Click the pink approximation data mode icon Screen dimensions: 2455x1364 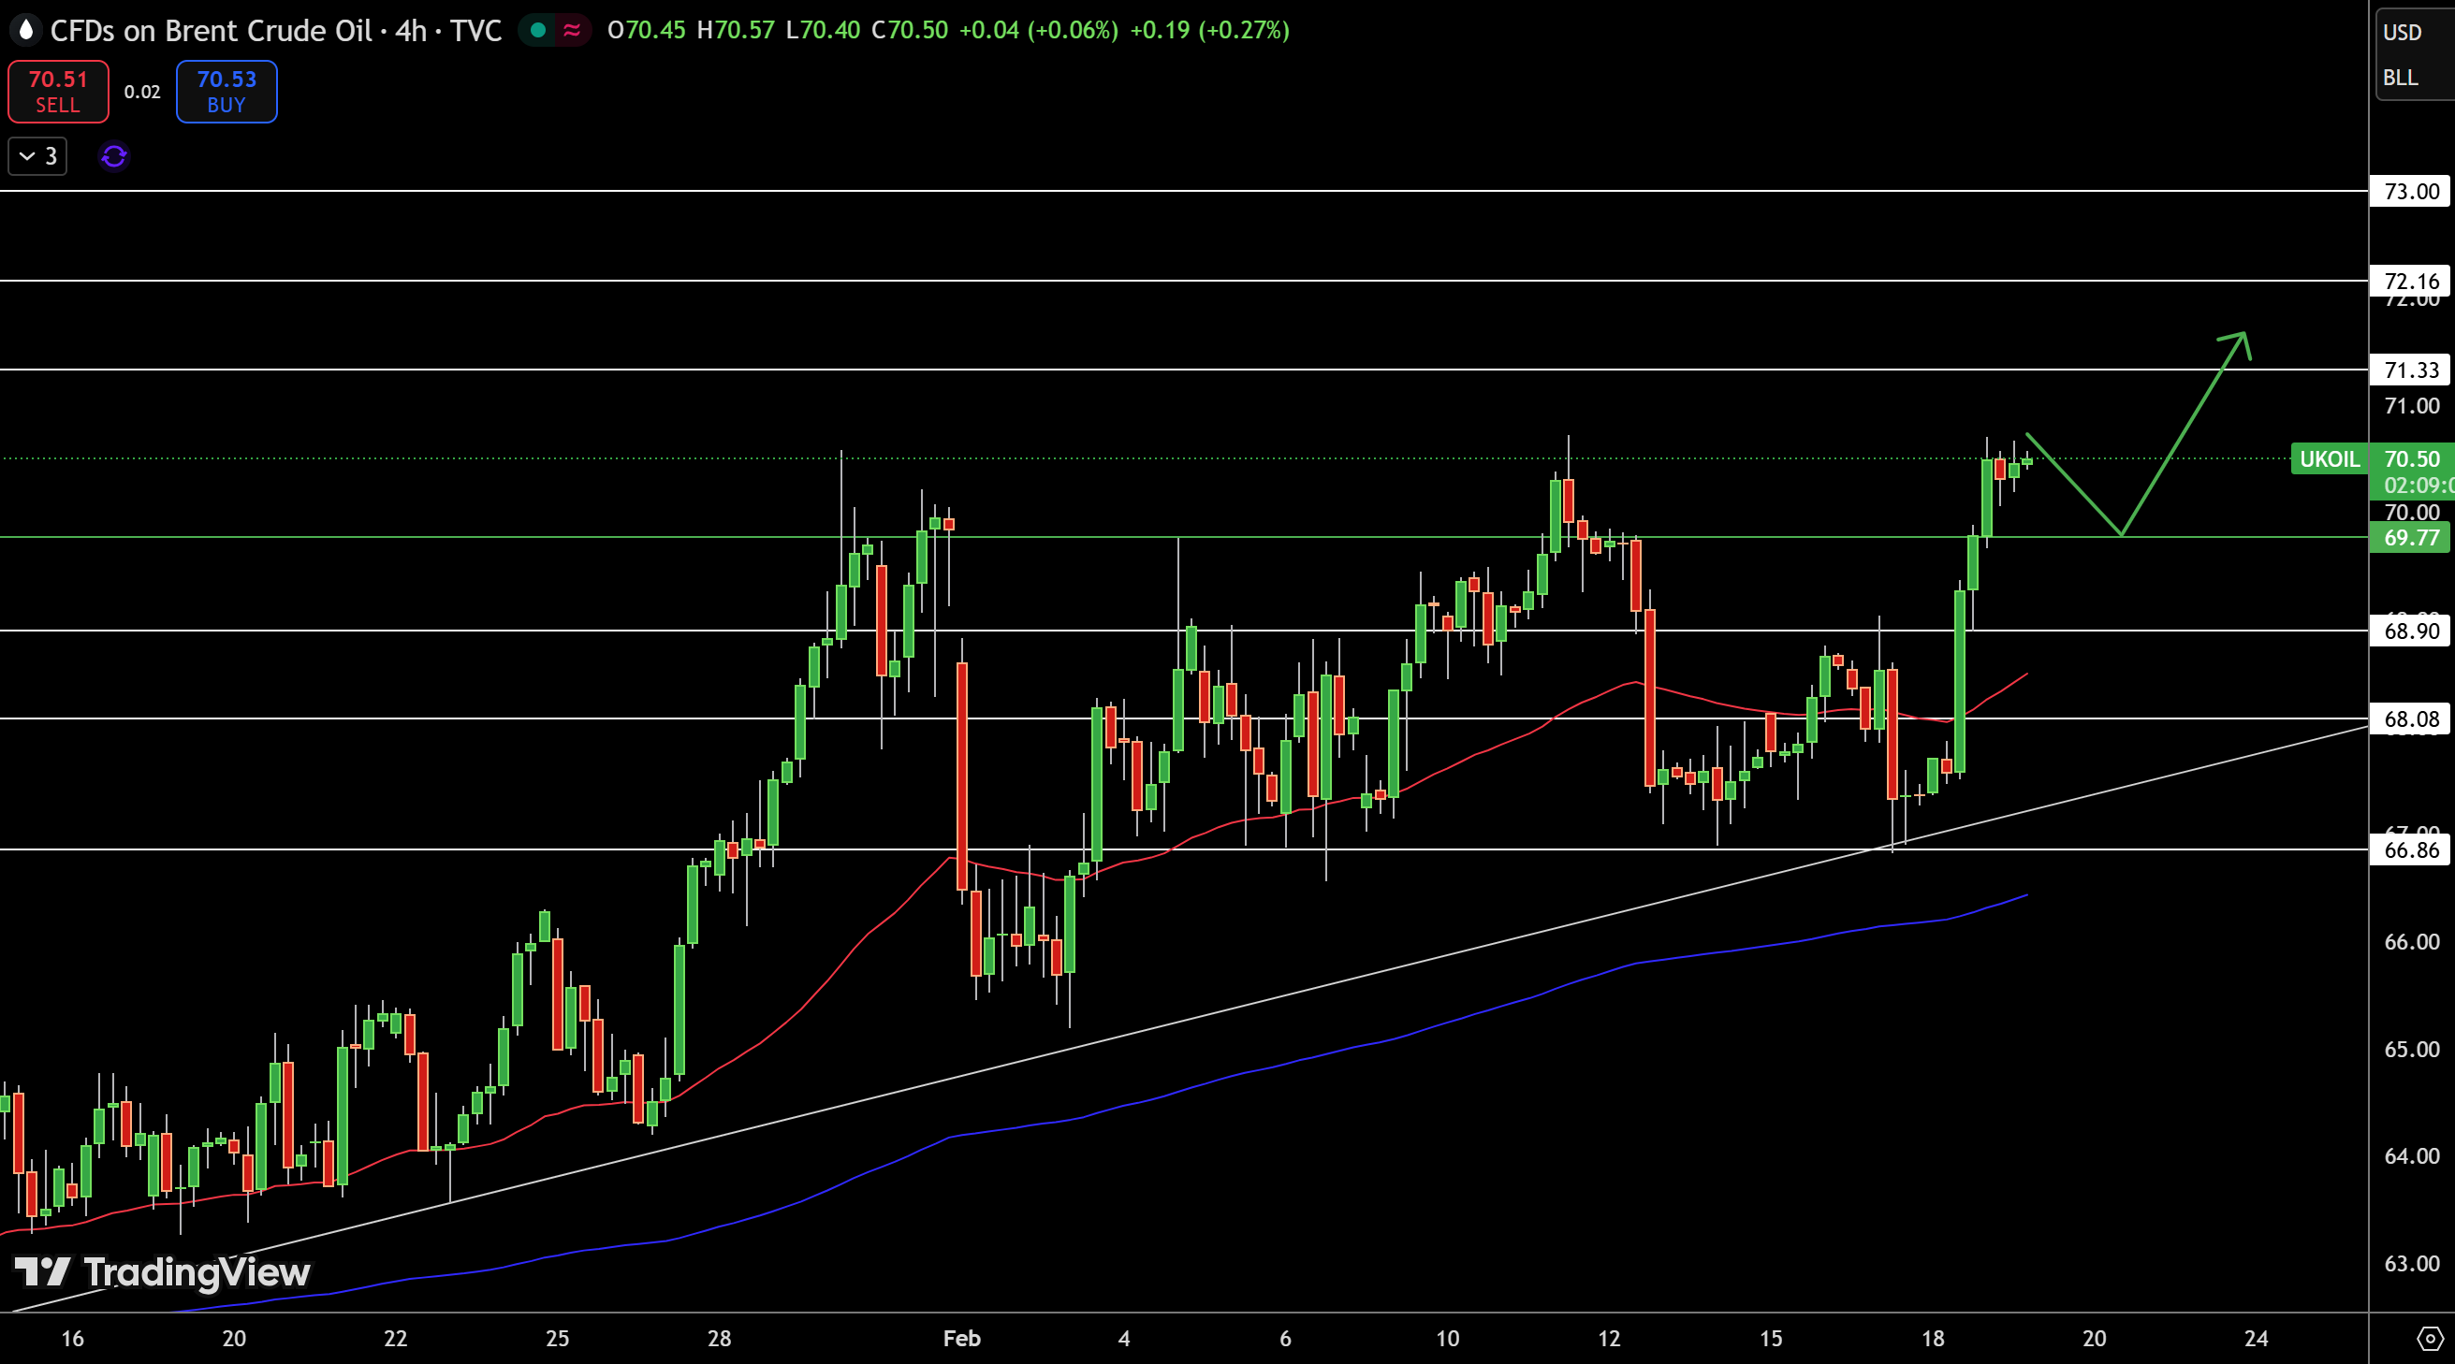click(x=572, y=31)
